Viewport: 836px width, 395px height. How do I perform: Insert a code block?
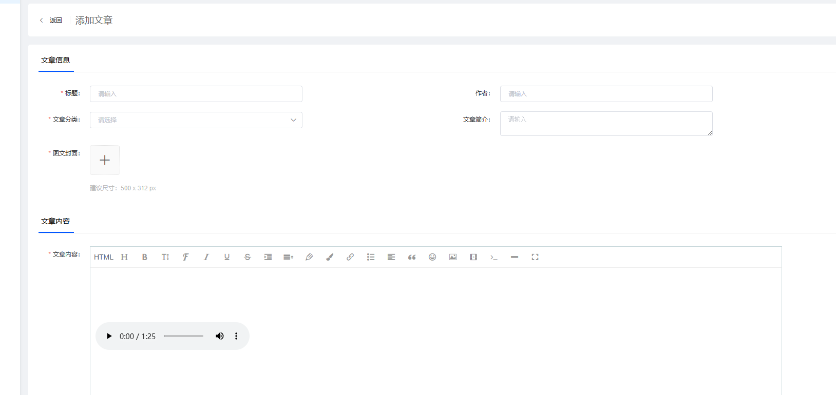point(494,257)
